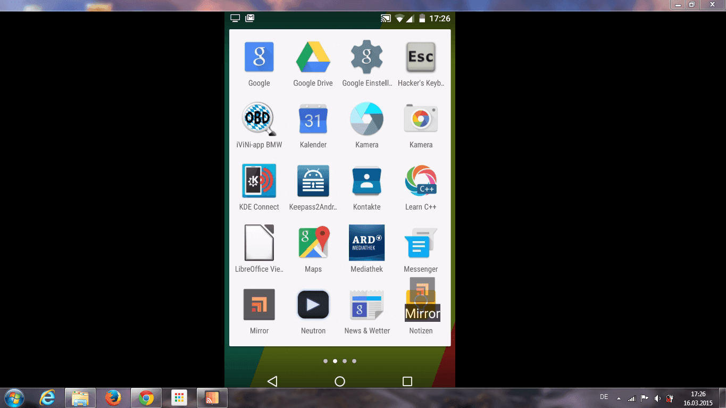Open Firefox from taskbar

(x=113, y=397)
